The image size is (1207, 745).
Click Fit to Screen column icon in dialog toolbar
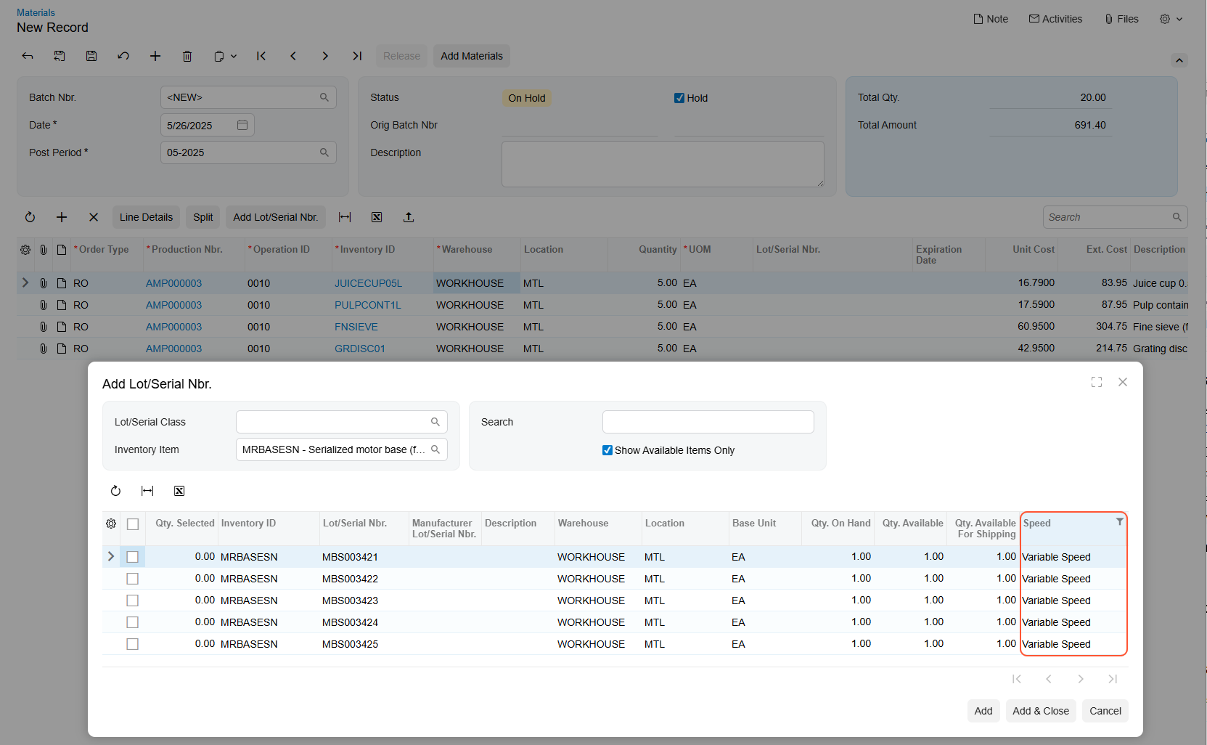[147, 491]
